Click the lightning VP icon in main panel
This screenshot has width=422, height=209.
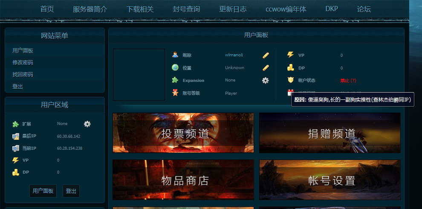(x=290, y=55)
